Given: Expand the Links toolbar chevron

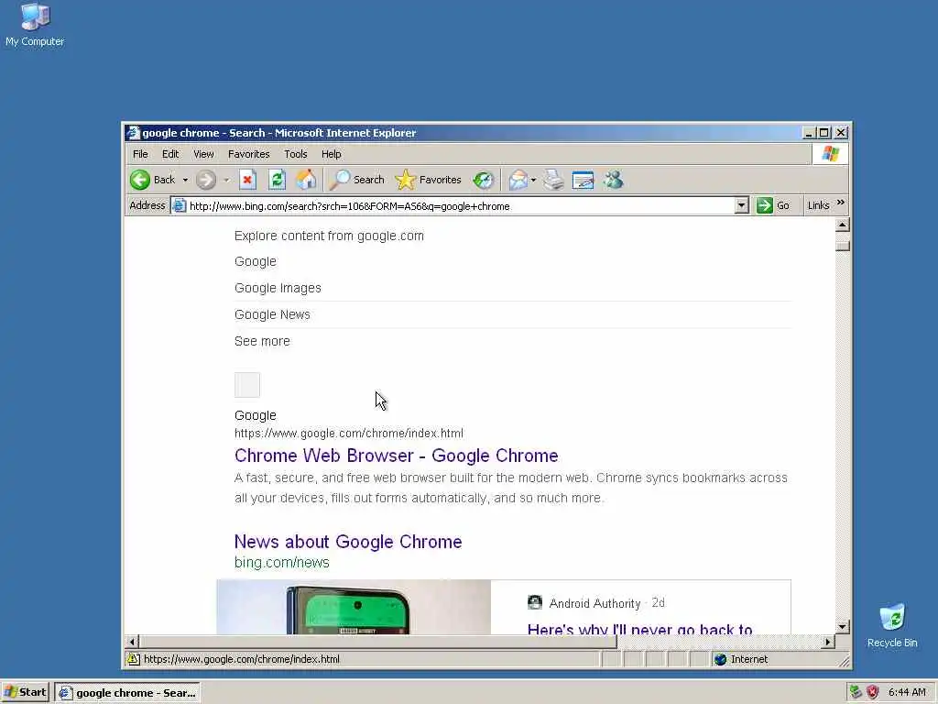Looking at the screenshot, I should point(841,203).
